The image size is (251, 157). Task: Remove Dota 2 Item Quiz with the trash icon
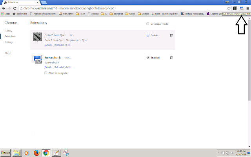(171, 35)
